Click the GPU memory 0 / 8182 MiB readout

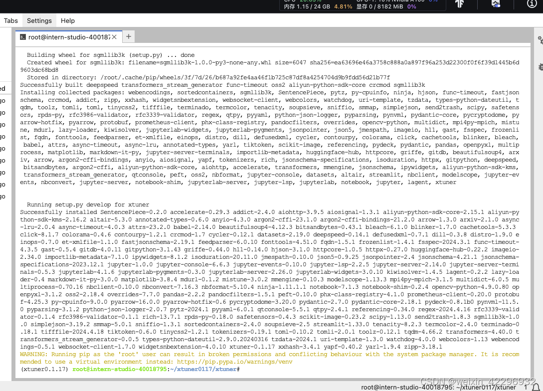point(379,6)
